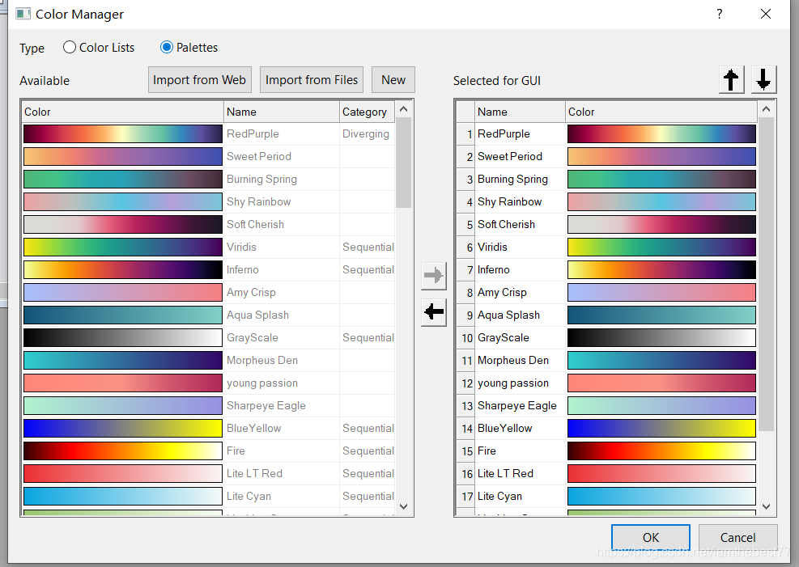The image size is (799, 567).
Task: Click the left arrow remove-from-selected icon
Action: (x=434, y=311)
